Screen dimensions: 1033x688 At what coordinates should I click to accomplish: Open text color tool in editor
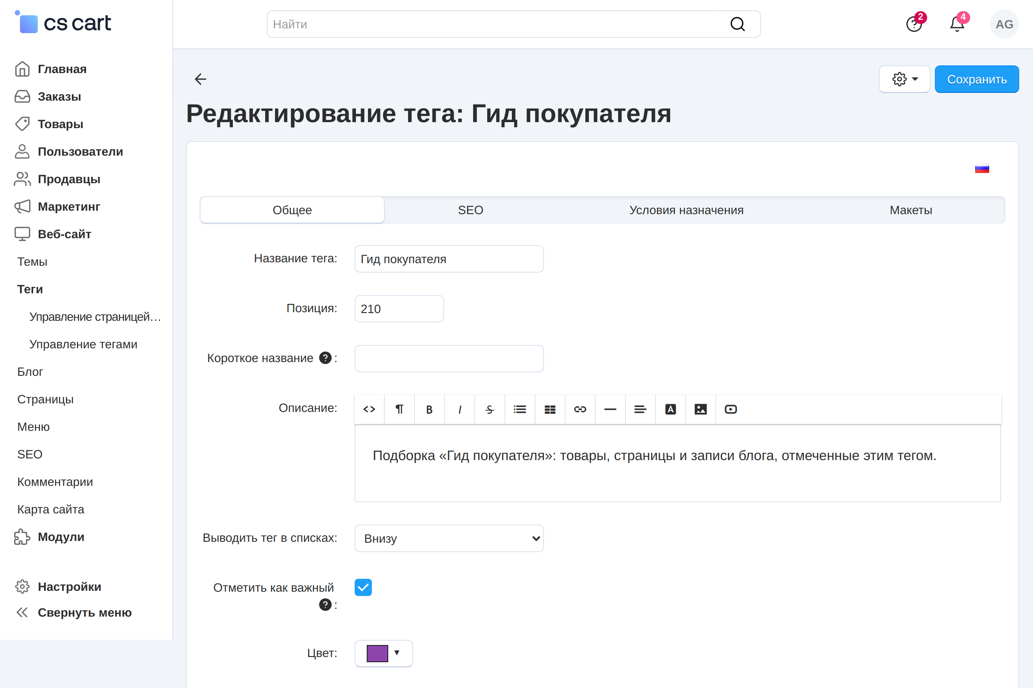[x=671, y=409]
